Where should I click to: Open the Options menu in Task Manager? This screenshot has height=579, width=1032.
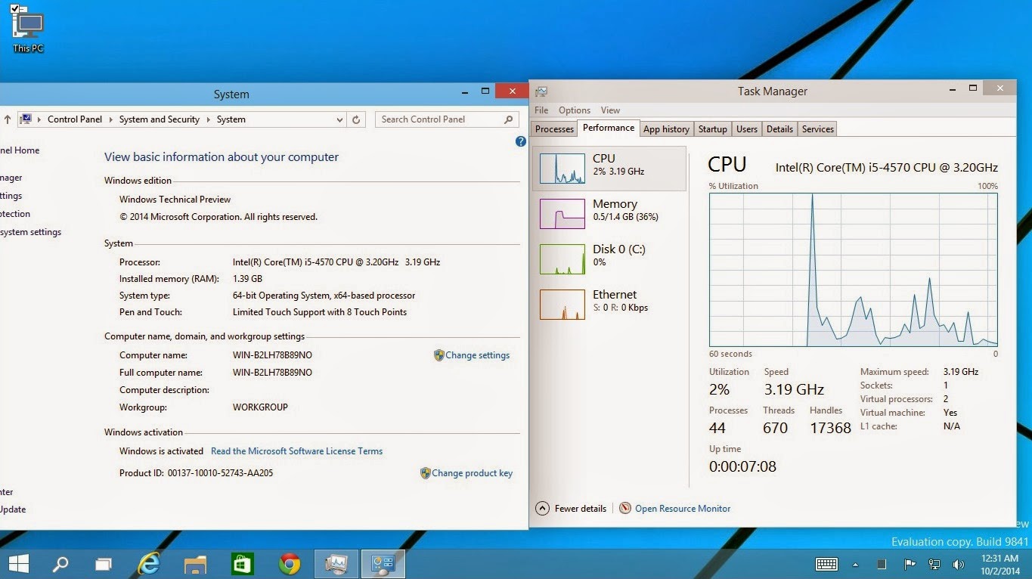(x=575, y=110)
